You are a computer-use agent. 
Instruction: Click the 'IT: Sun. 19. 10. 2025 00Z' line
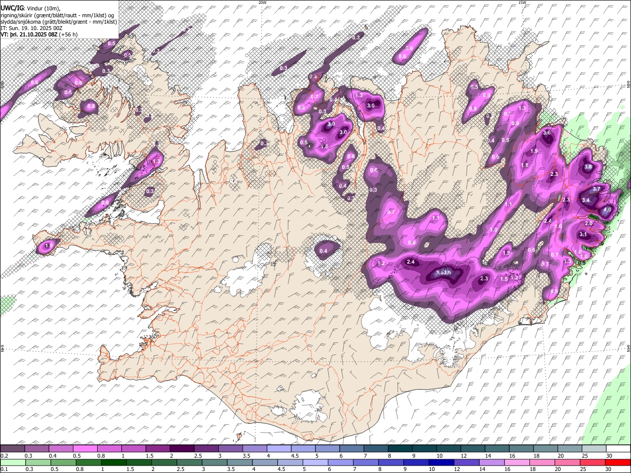[32, 28]
